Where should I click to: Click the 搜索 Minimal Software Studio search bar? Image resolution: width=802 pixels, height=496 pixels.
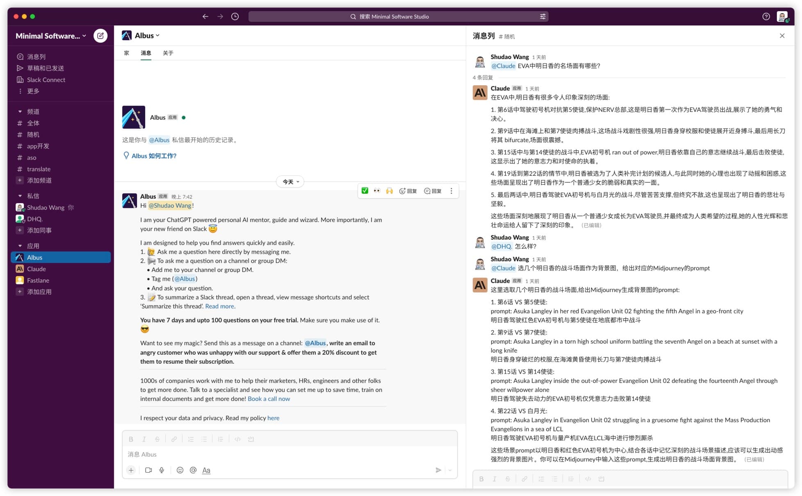398,16
